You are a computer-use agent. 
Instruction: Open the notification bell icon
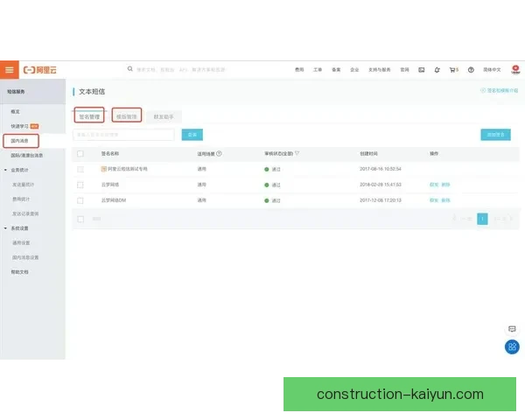point(437,69)
